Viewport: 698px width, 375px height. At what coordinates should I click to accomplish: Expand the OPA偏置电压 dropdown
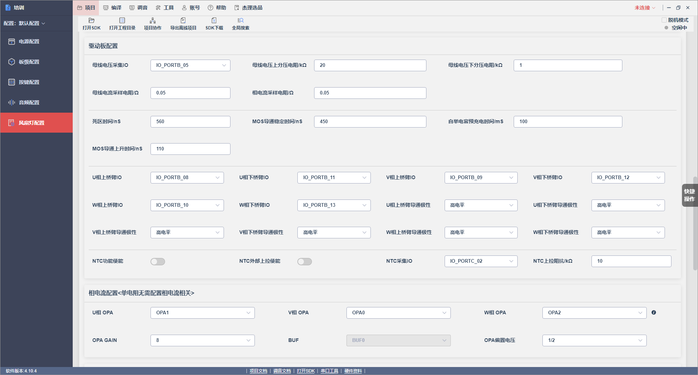pos(594,340)
